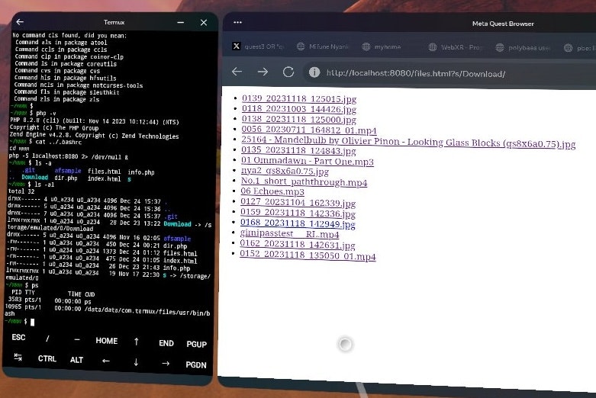Tap the slash key in Termux extra keys
The height and width of the screenshot is (398, 596).
point(47,339)
